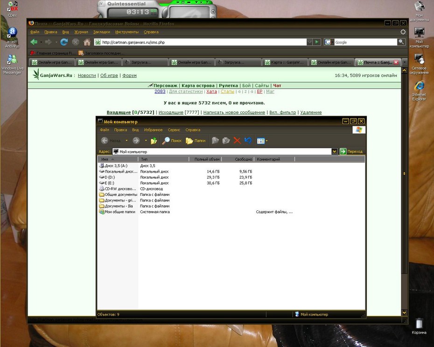This screenshot has height=347, width=434.
Task: Open the list-all-tabs dropdown in Firefox
Action: coord(405,62)
